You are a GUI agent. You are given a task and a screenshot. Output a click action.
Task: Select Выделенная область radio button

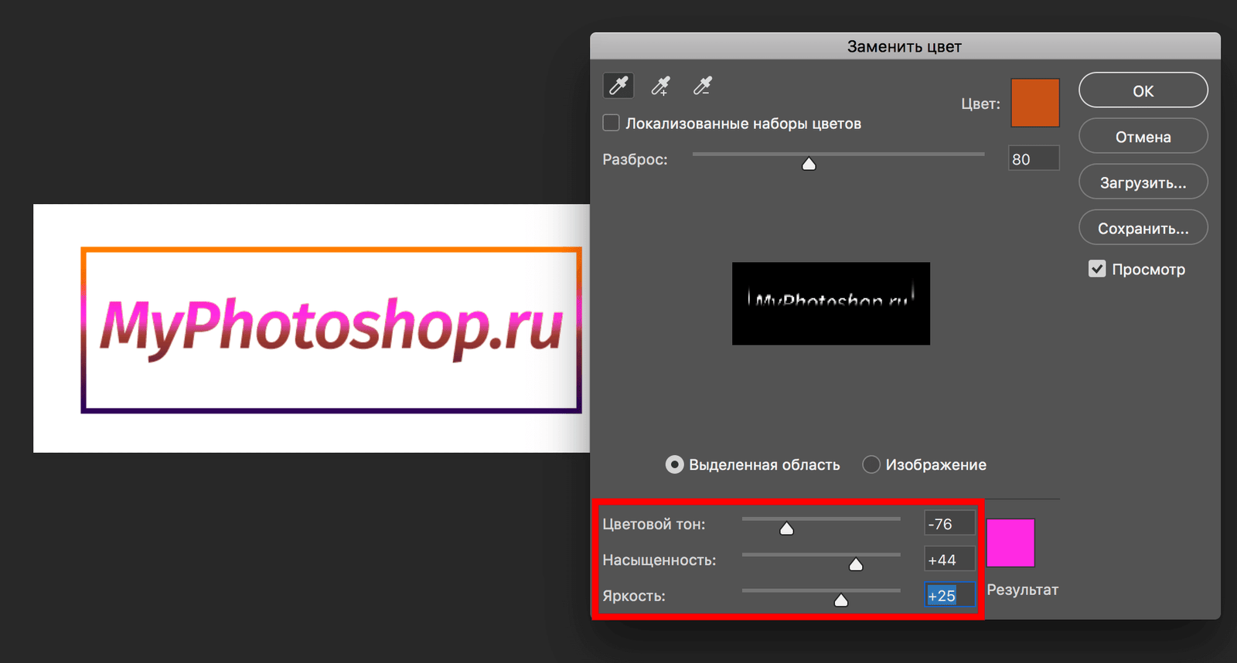(x=674, y=464)
